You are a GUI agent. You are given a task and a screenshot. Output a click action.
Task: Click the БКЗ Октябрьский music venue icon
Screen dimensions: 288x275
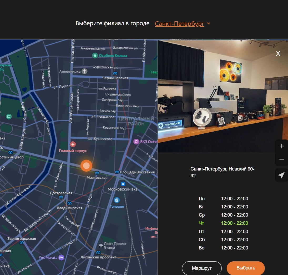click(136, 142)
